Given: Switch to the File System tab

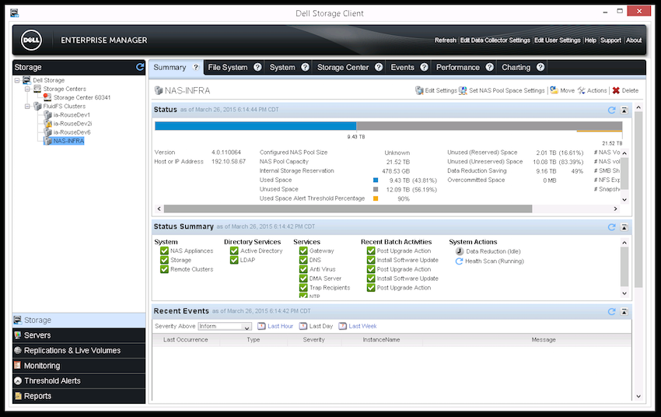Looking at the screenshot, I should click(228, 67).
